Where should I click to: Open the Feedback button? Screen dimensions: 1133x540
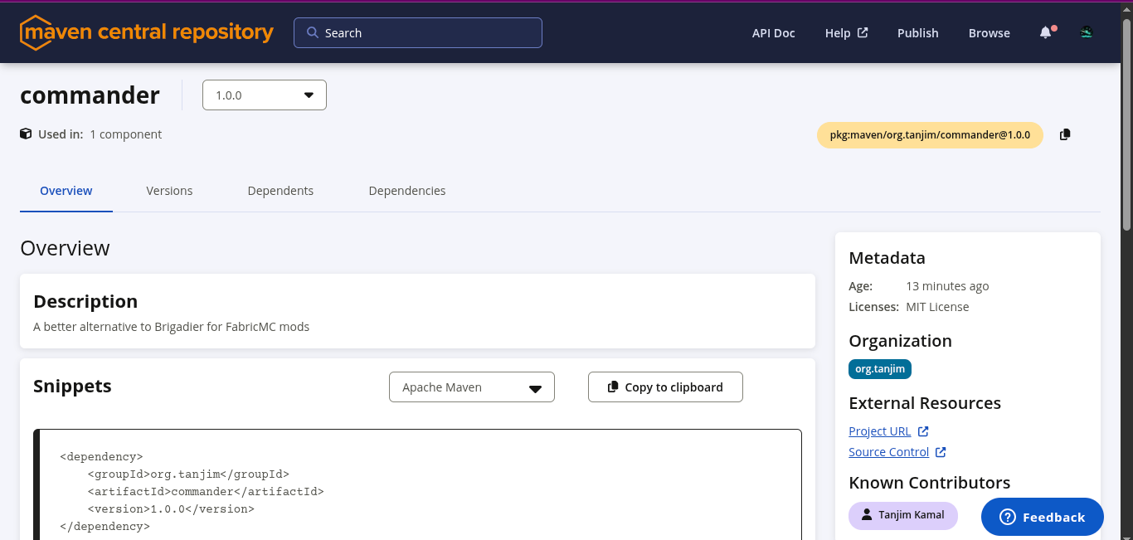1042,517
